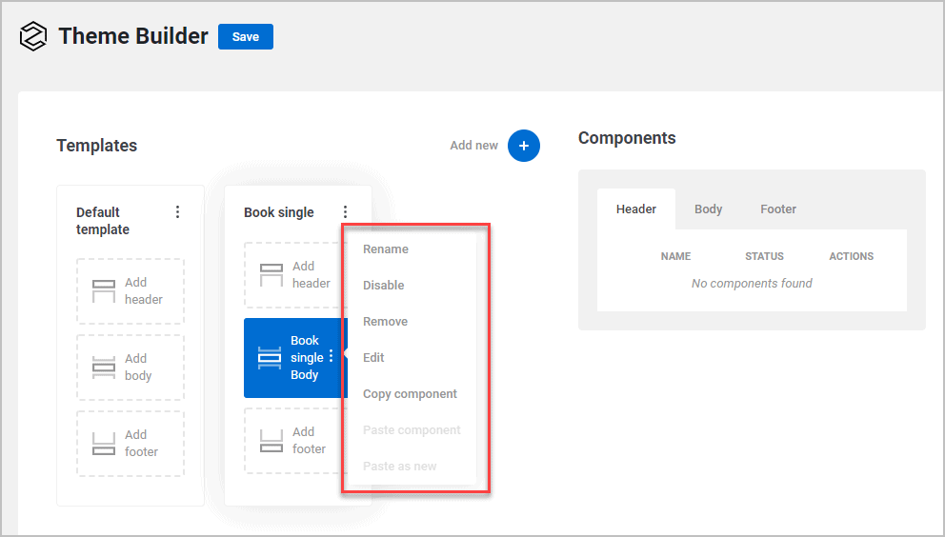Screen dimensions: 945x537
Task: Select Remove from the context menu
Action: 386,322
